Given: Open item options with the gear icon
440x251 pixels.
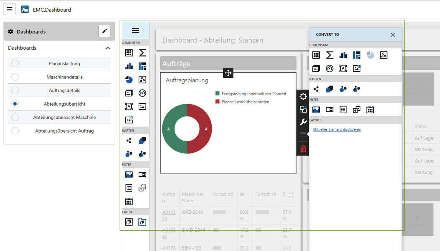Looking at the screenshot, I should [303, 96].
